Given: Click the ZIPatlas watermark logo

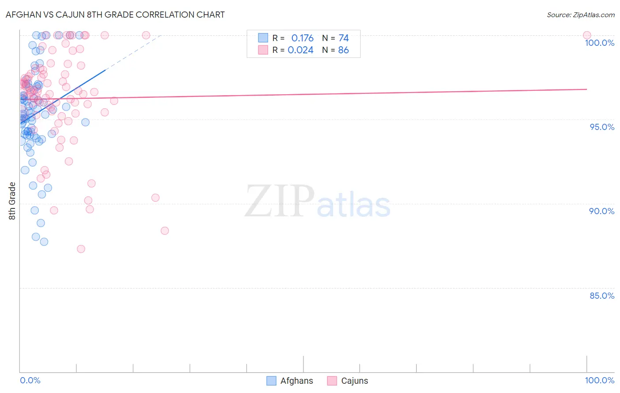Looking at the screenshot, I should 317,202.
